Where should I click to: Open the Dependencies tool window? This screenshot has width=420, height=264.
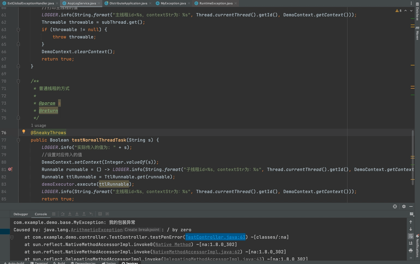pos(83,263)
